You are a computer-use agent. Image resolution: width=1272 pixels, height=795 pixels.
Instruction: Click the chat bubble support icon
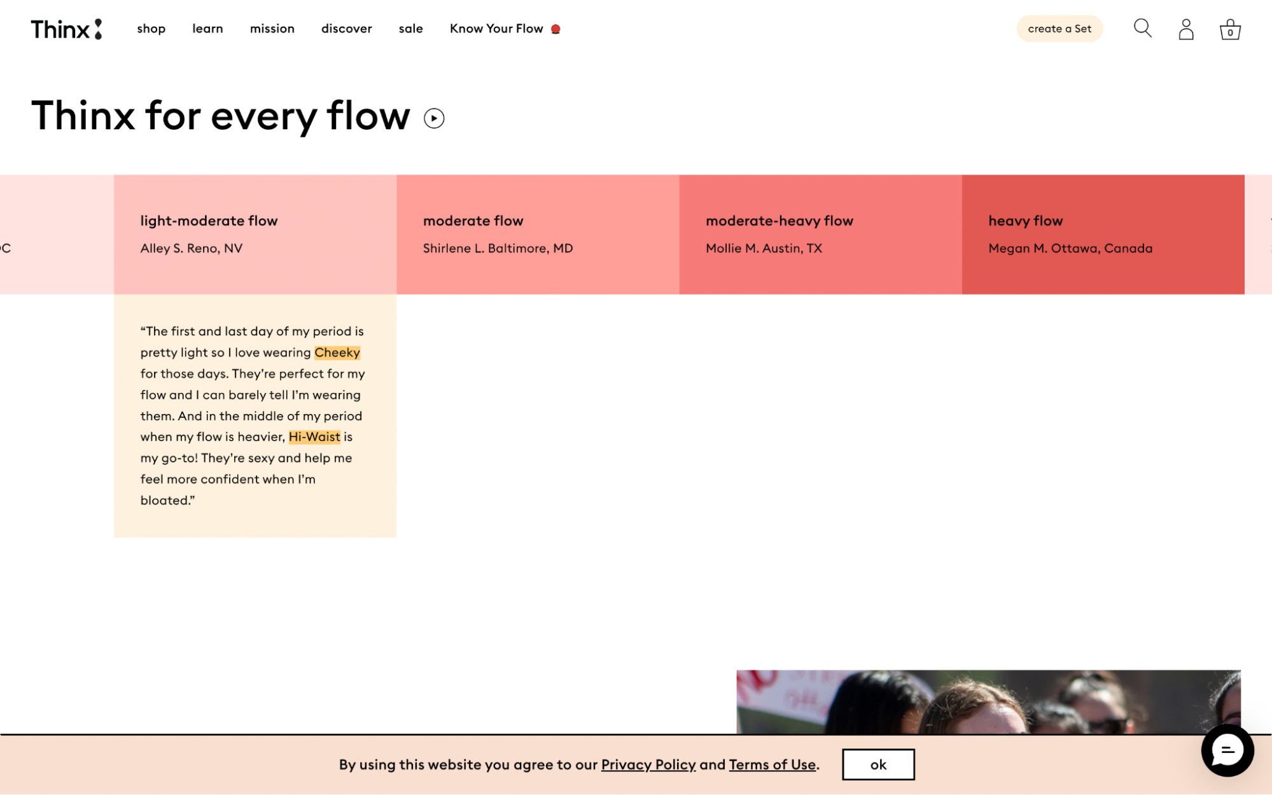click(1228, 751)
